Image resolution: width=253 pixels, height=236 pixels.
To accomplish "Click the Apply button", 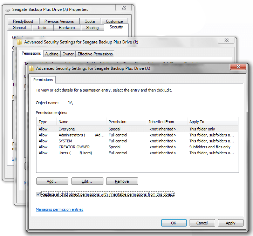I will 231,223.
